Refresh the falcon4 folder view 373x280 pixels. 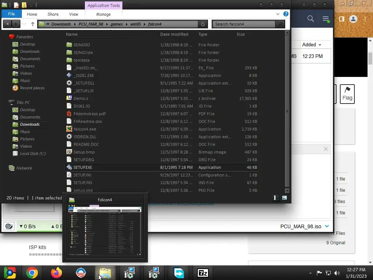203,24
